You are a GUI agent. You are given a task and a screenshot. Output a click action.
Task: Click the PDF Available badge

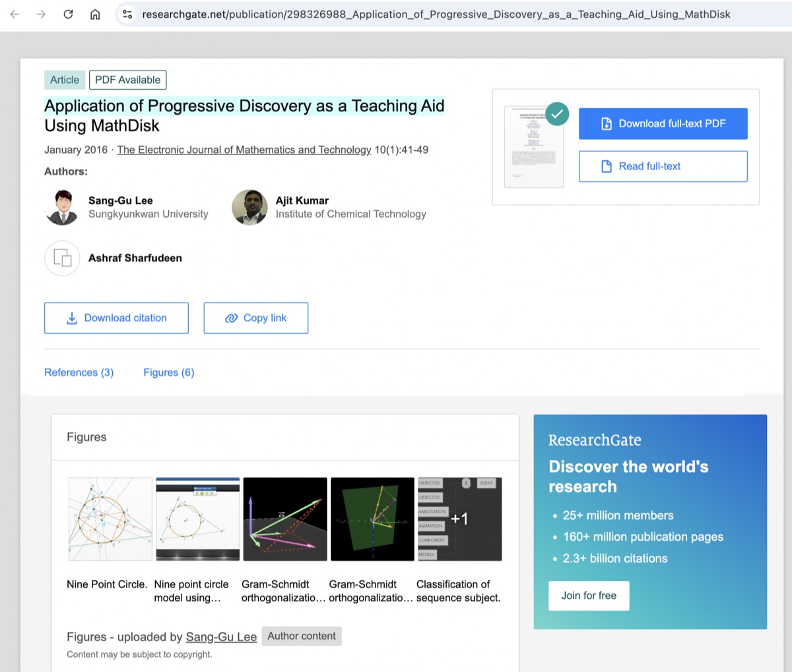pyautogui.click(x=127, y=80)
